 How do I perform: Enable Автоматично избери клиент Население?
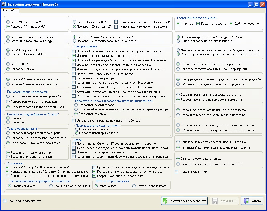coord(74,157)
